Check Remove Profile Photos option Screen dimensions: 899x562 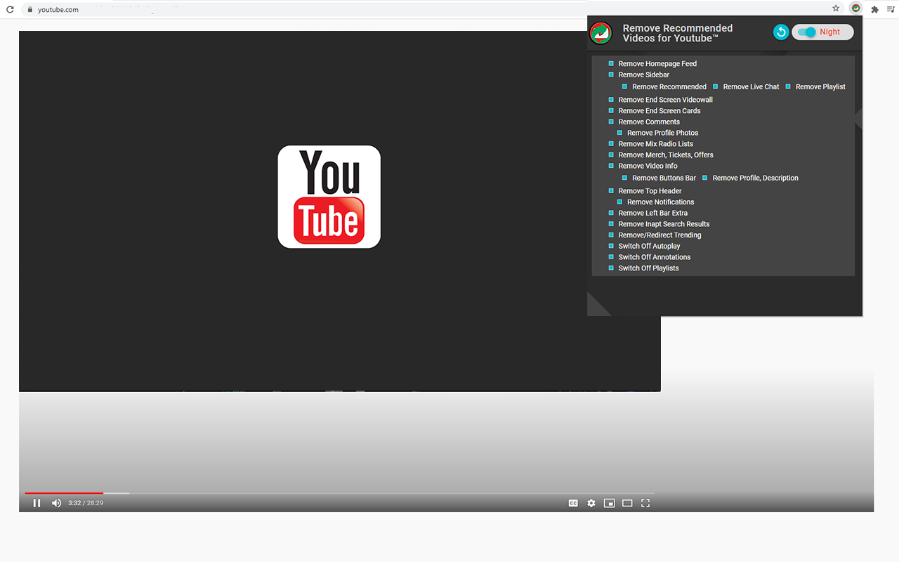[x=619, y=133]
